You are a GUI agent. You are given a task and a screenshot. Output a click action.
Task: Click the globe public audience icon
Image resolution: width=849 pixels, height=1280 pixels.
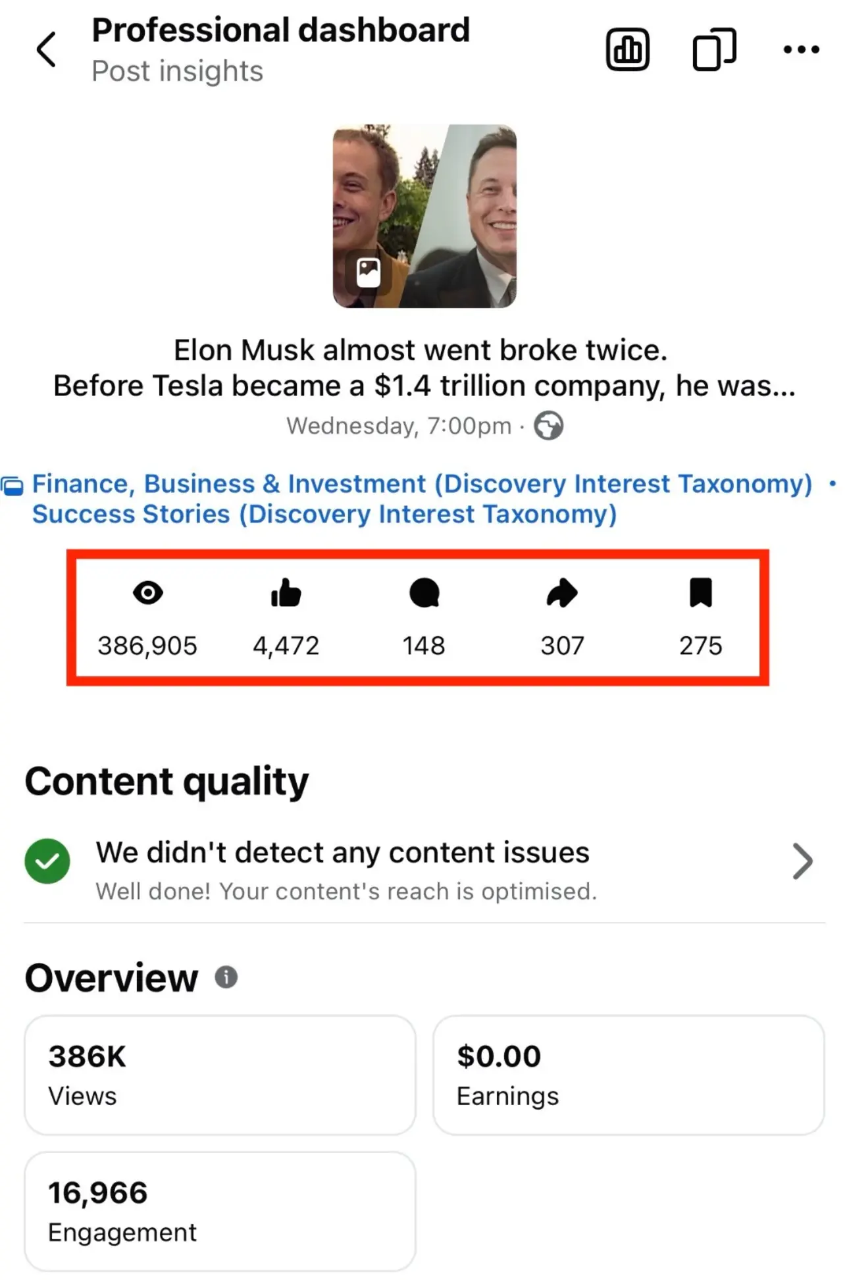pyautogui.click(x=548, y=426)
